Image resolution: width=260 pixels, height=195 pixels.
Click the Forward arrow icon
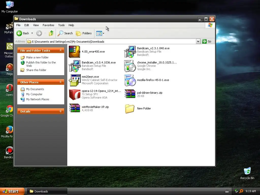pyautogui.click(x=39, y=33)
